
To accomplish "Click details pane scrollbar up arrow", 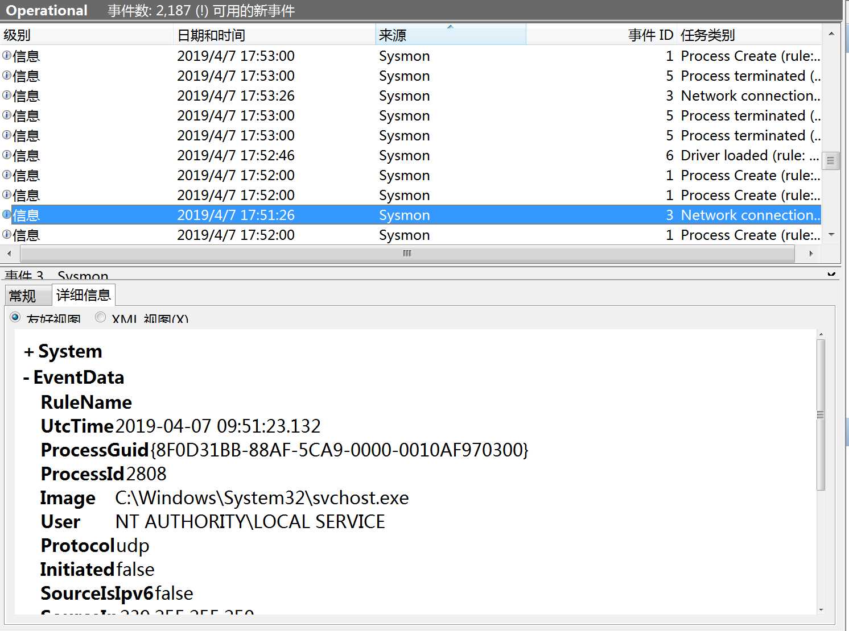I will (x=821, y=334).
